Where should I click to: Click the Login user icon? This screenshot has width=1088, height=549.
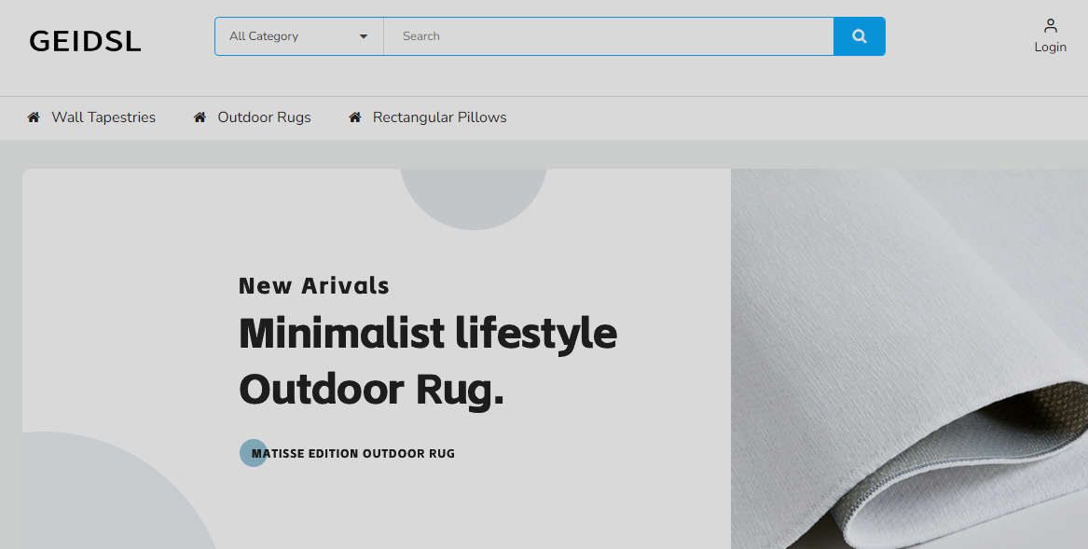(1051, 26)
